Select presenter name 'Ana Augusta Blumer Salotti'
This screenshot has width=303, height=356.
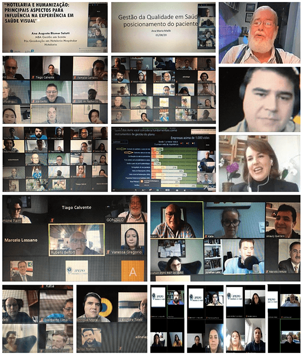click(50, 33)
